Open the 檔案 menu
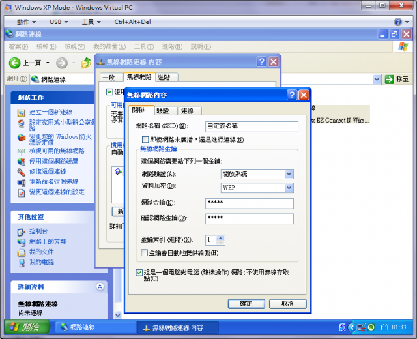 [18, 46]
